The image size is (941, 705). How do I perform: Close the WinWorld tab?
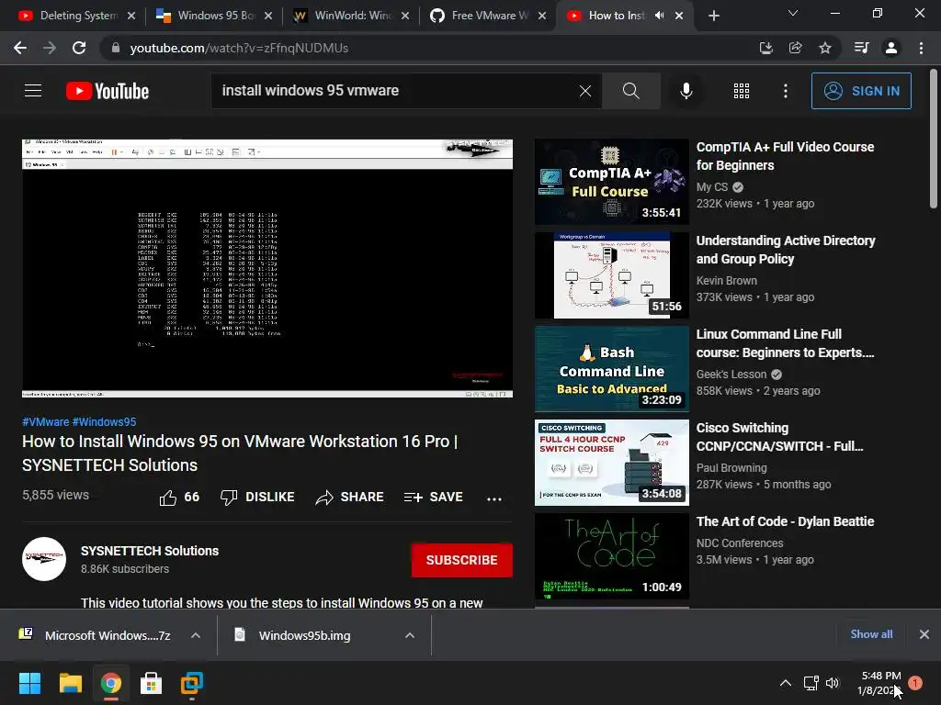[x=405, y=16]
